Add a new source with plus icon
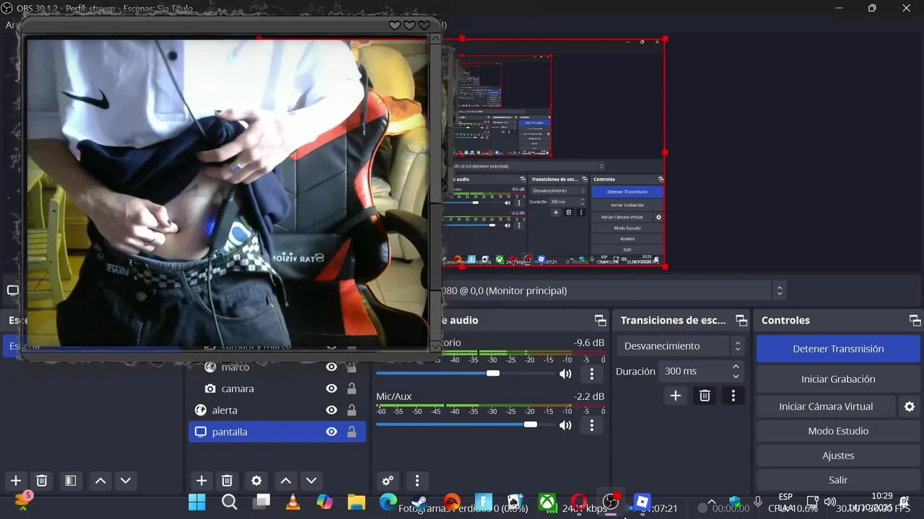924x519 pixels. [201, 481]
